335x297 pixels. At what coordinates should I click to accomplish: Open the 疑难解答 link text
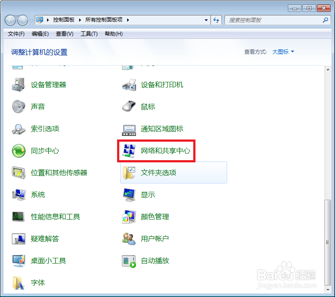click(x=45, y=239)
